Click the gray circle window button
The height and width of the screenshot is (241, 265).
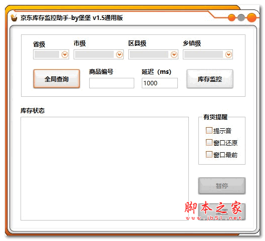click(241, 17)
